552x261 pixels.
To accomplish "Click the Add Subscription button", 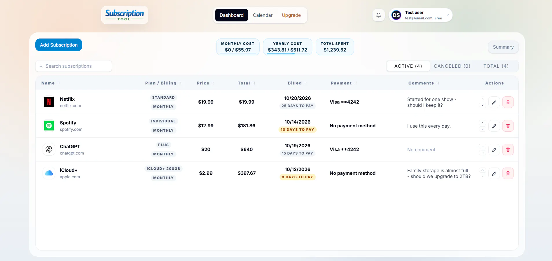I will [x=59, y=45].
